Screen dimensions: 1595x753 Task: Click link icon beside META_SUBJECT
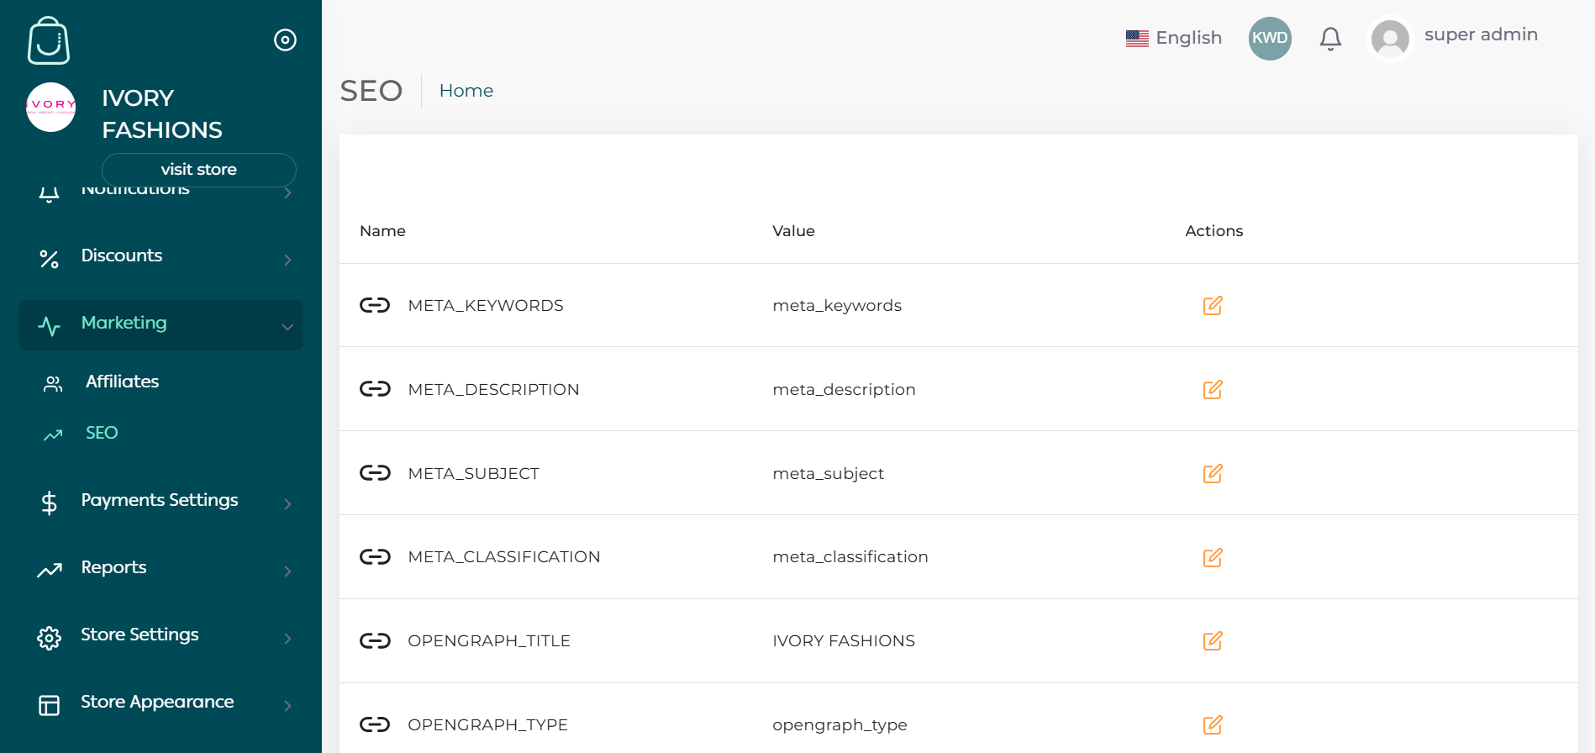(375, 472)
